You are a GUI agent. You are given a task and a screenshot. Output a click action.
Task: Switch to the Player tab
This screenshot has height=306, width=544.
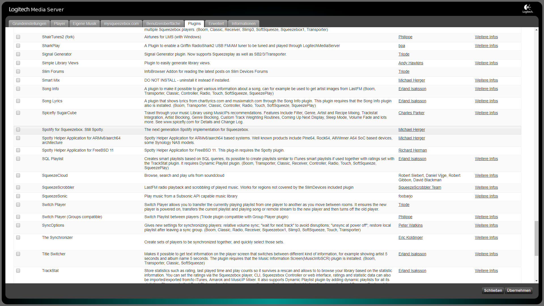tap(59, 24)
